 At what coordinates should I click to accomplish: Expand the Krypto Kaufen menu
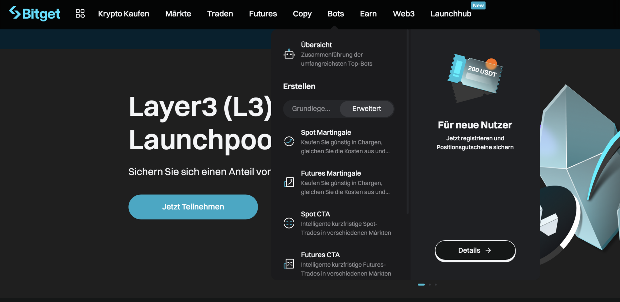[124, 14]
